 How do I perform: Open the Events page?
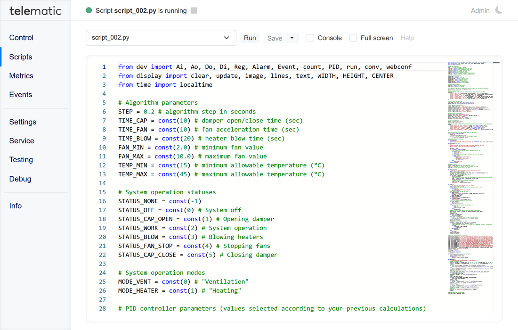pos(21,94)
